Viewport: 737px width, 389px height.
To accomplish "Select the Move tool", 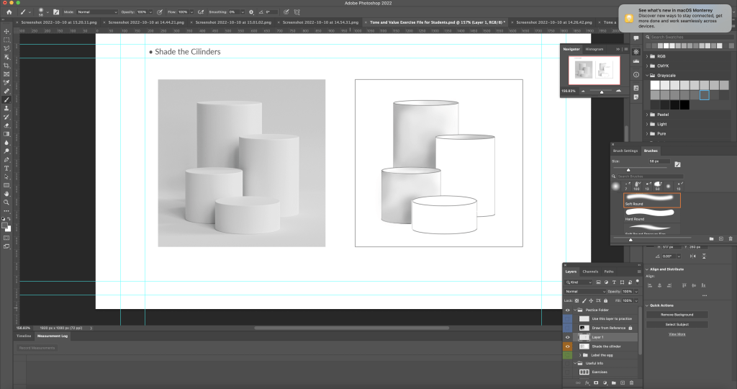I will click(x=6, y=31).
